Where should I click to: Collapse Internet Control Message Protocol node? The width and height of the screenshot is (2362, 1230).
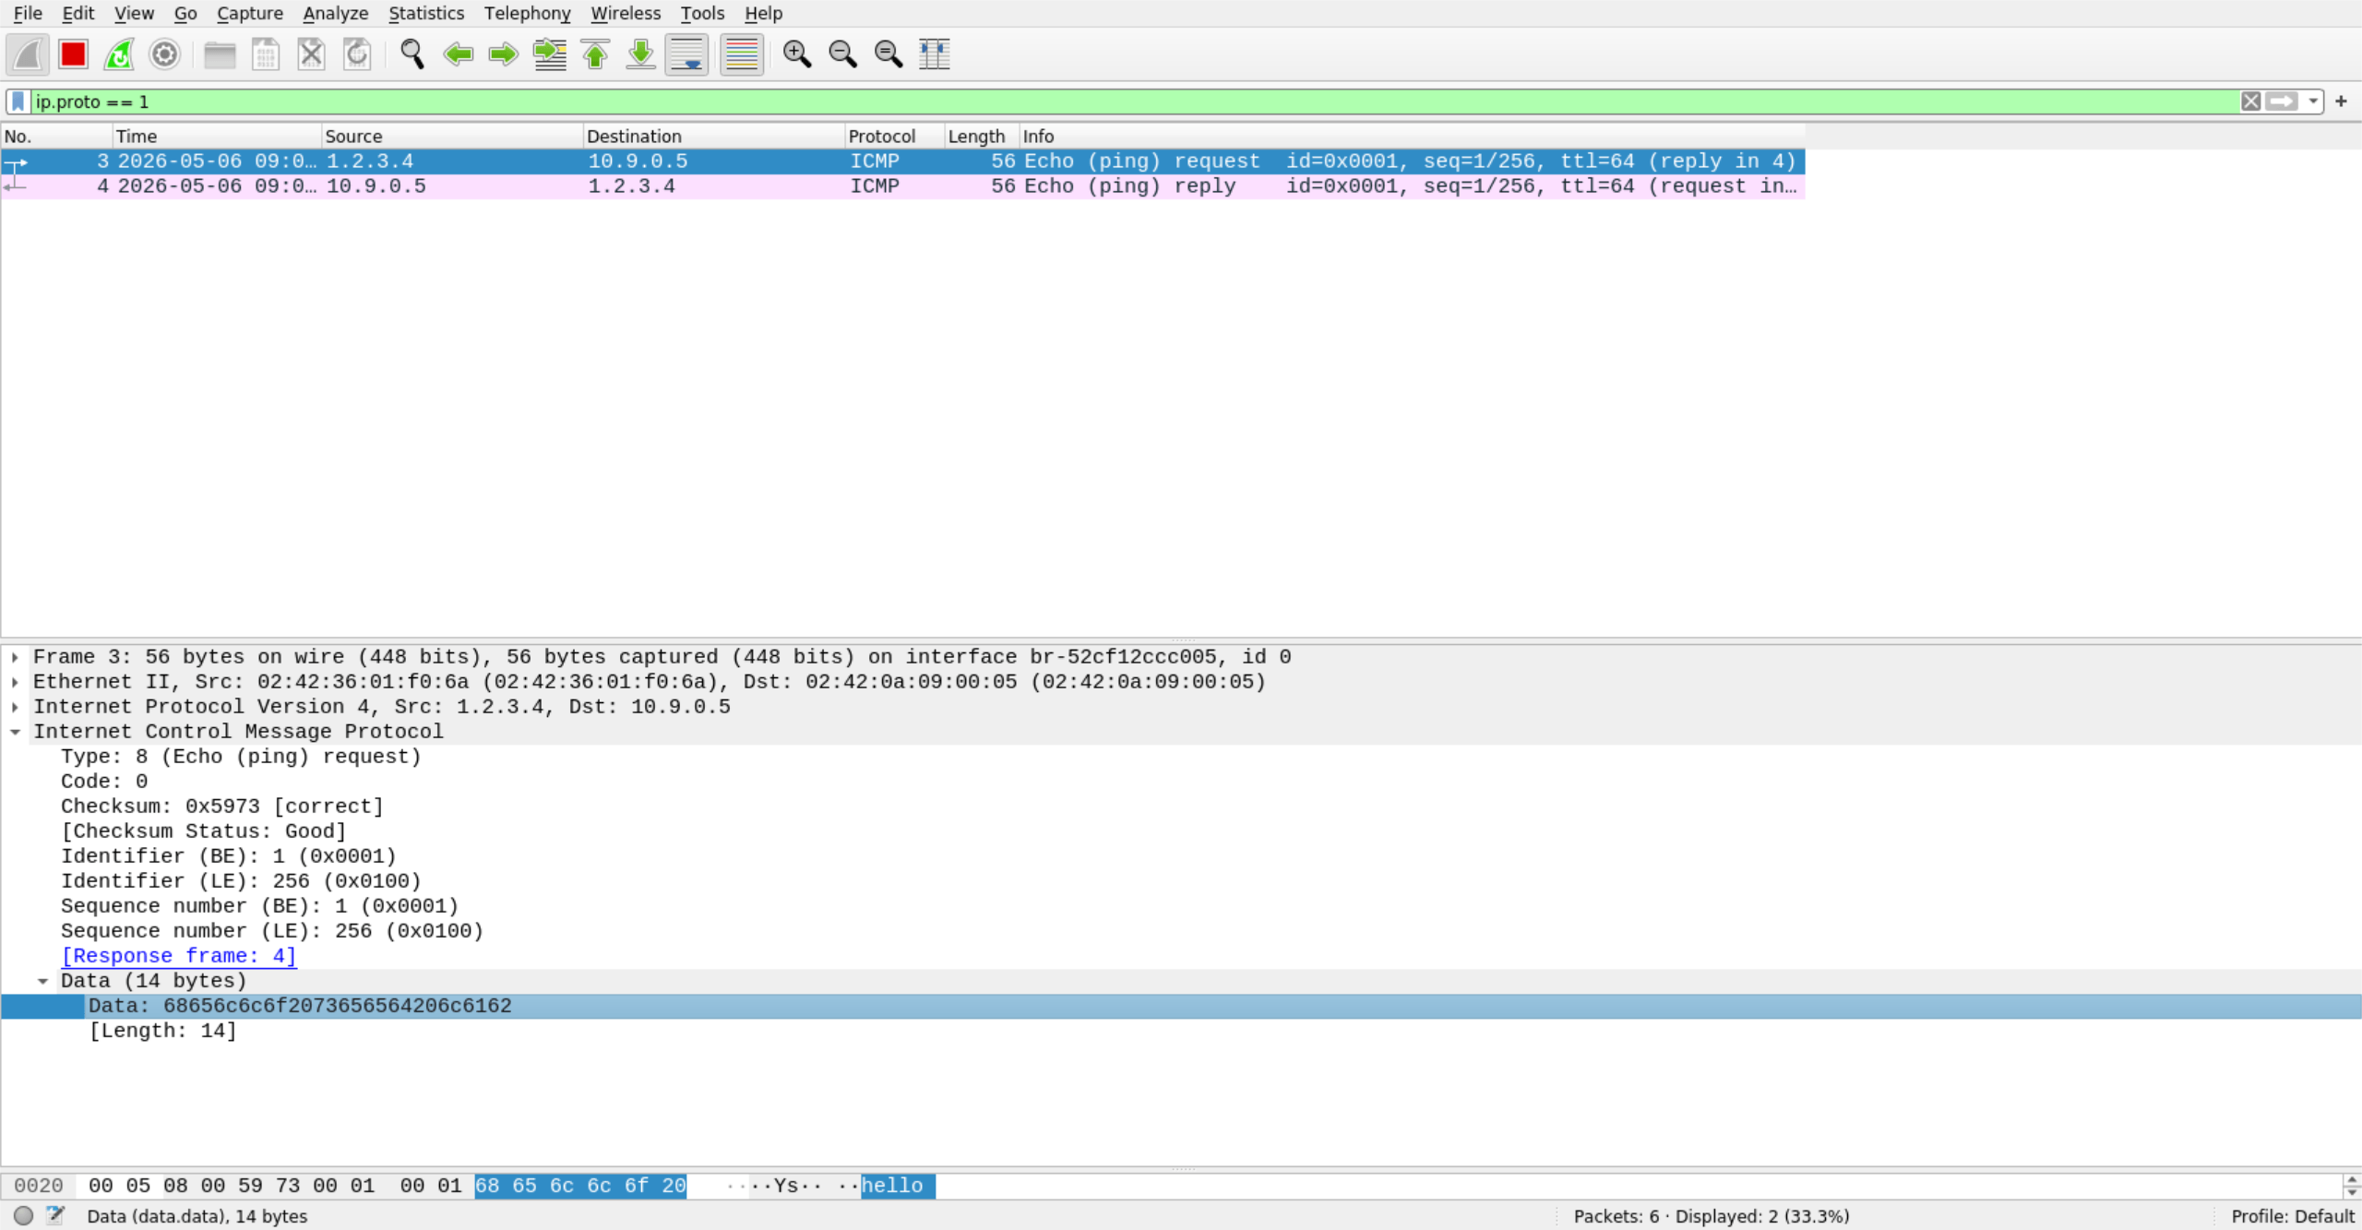click(15, 732)
